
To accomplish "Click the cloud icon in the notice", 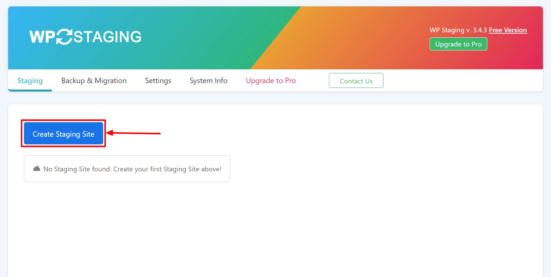I will [x=37, y=169].
